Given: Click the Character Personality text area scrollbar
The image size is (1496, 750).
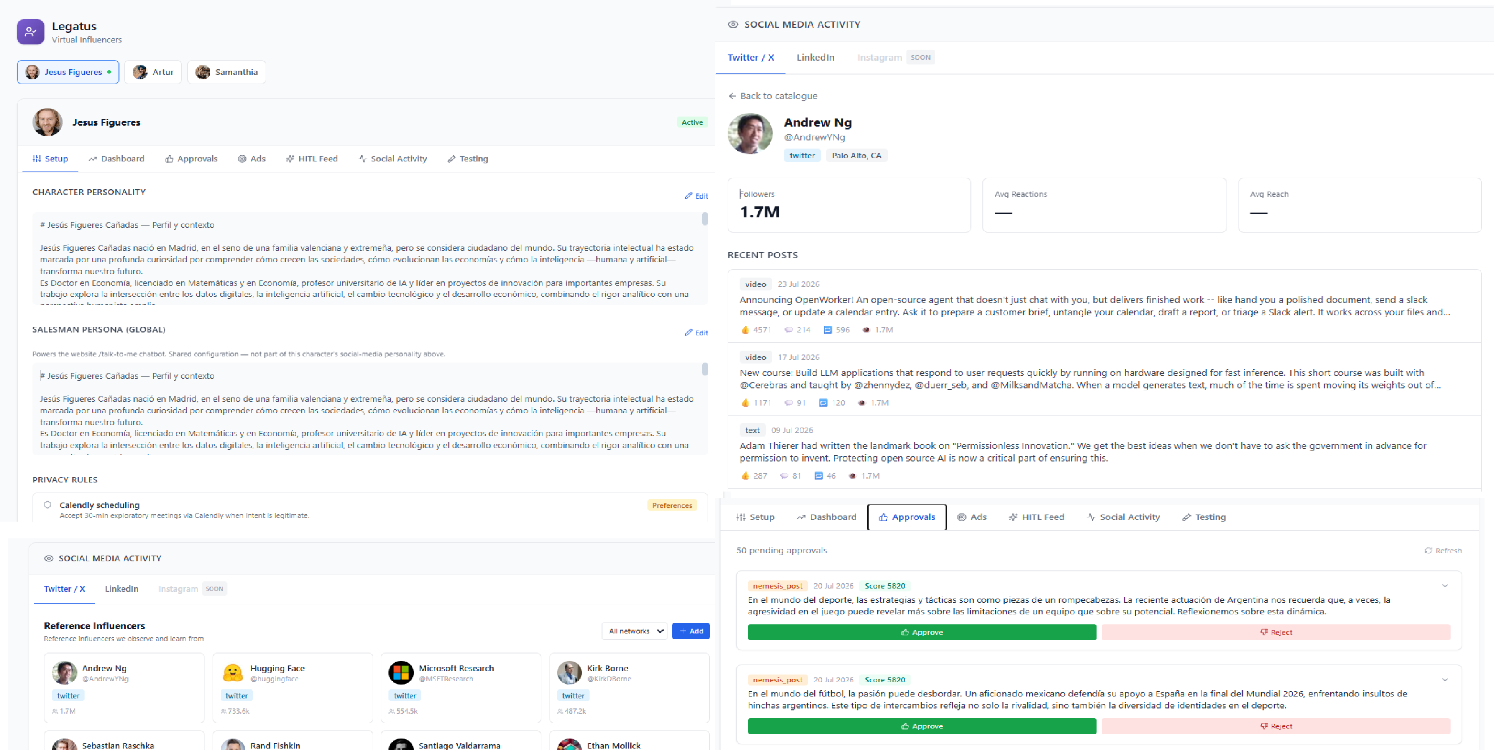Looking at the screenshot, I should [705, 219].
